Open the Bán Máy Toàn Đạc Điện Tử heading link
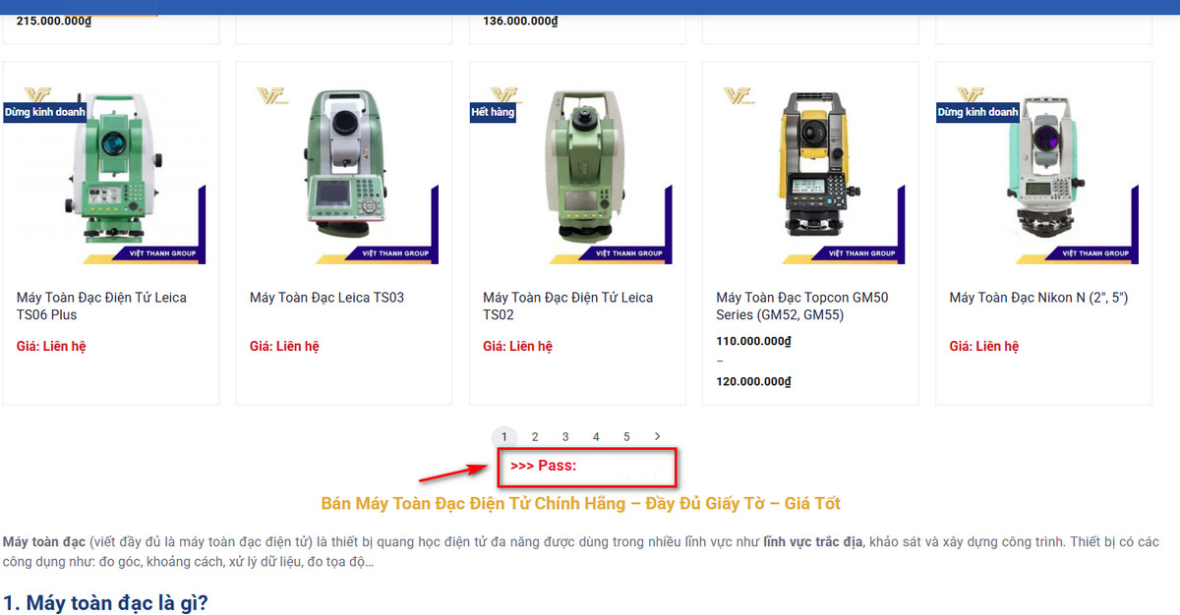 [590, 502]
